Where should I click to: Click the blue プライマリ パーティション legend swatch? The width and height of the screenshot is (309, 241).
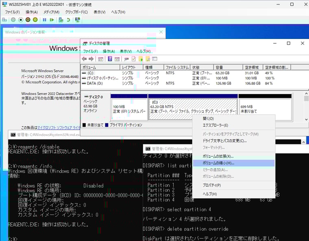(x=107, y=125)
